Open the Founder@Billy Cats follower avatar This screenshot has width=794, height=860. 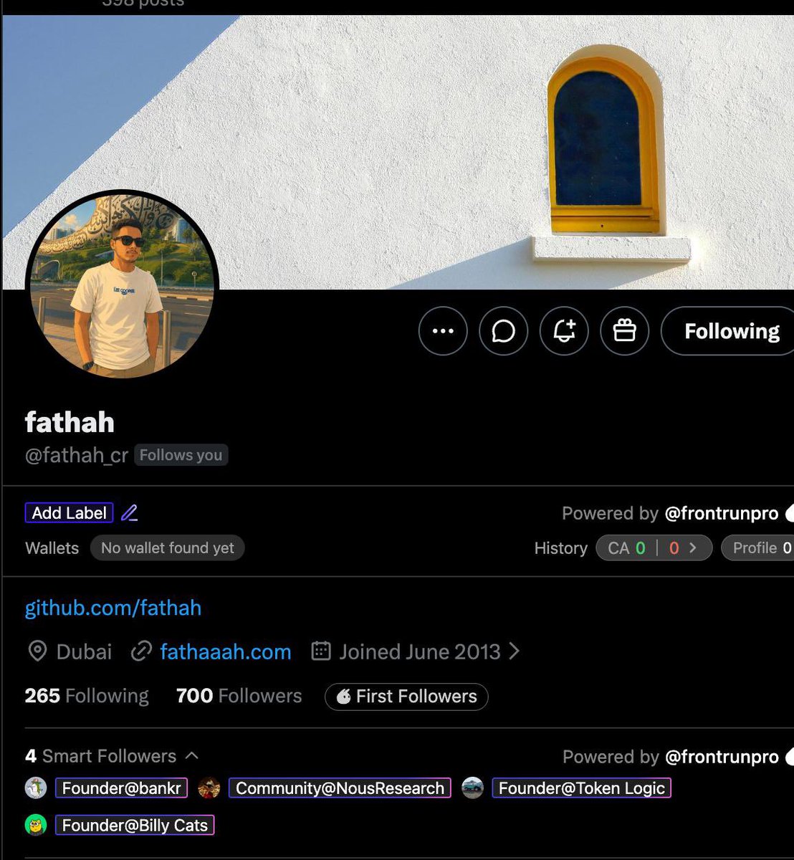coord(36,825)
